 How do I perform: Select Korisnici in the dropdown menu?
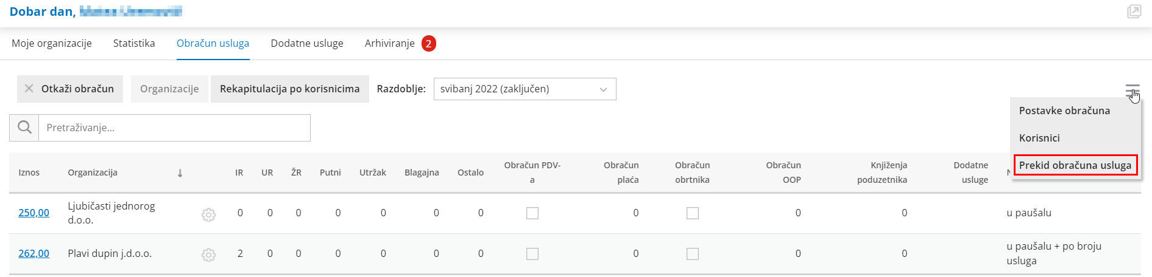1039,138
